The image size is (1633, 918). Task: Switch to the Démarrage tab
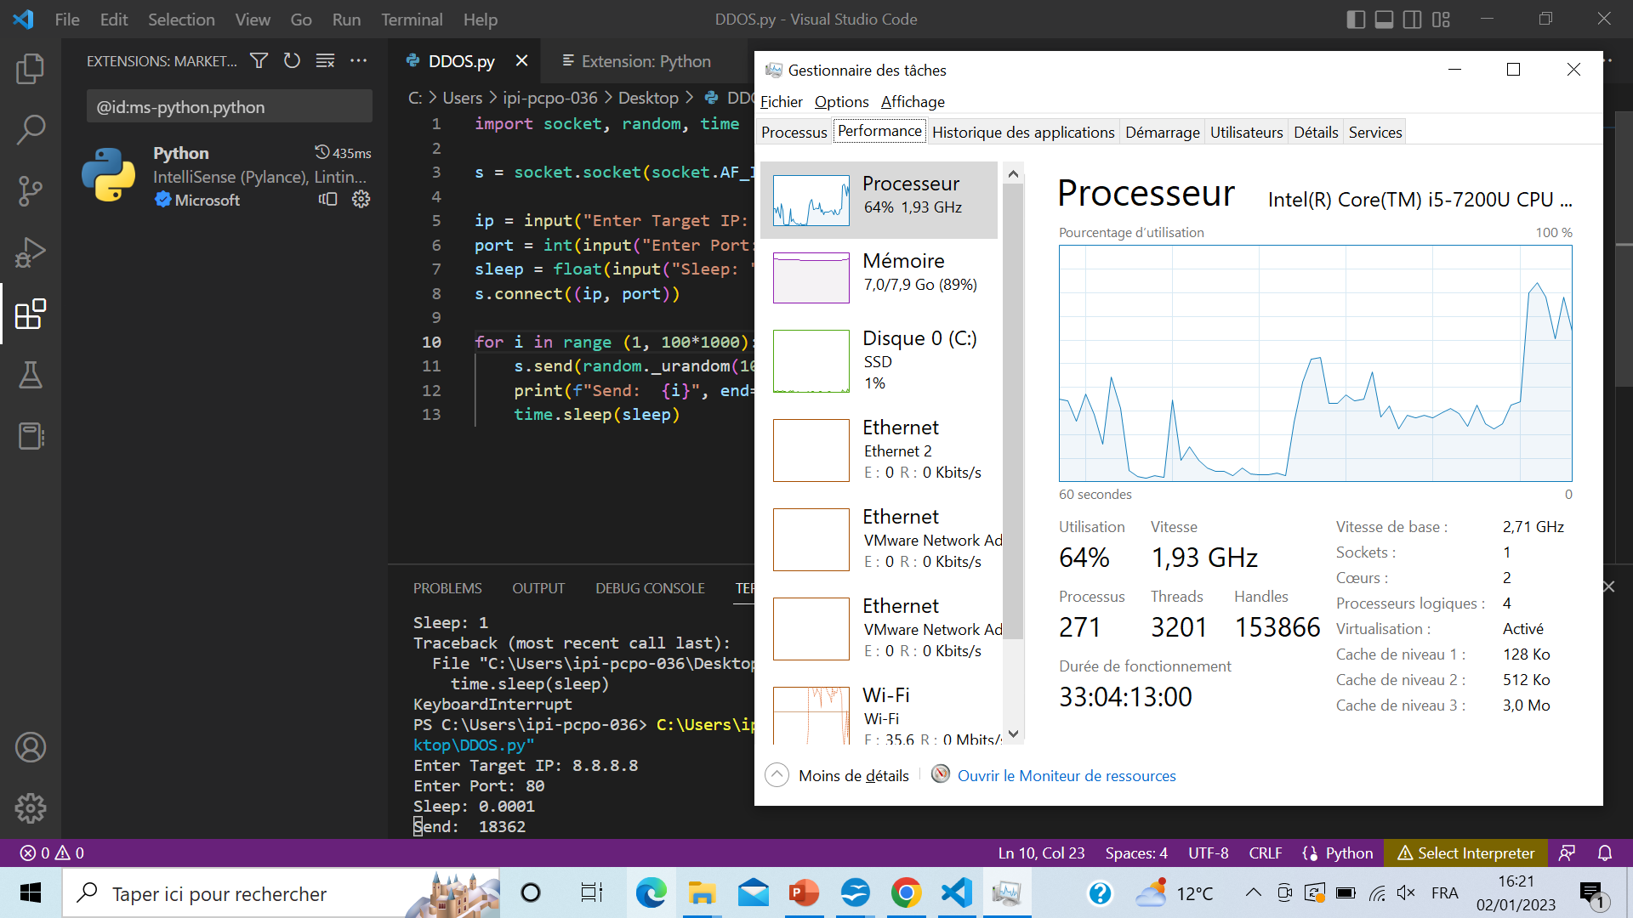click(x=1162, y=132)
